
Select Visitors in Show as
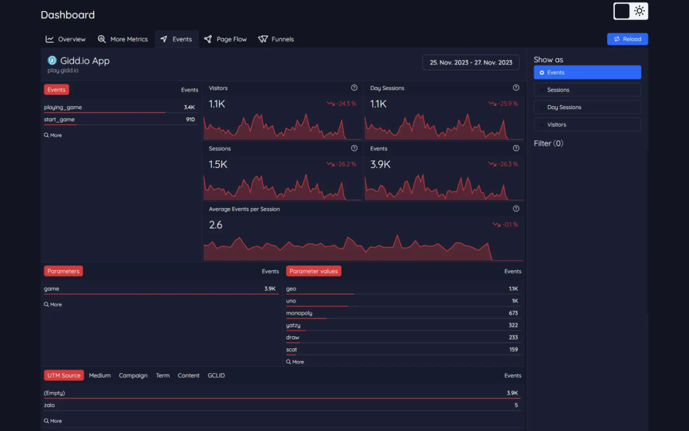(587, 125)
